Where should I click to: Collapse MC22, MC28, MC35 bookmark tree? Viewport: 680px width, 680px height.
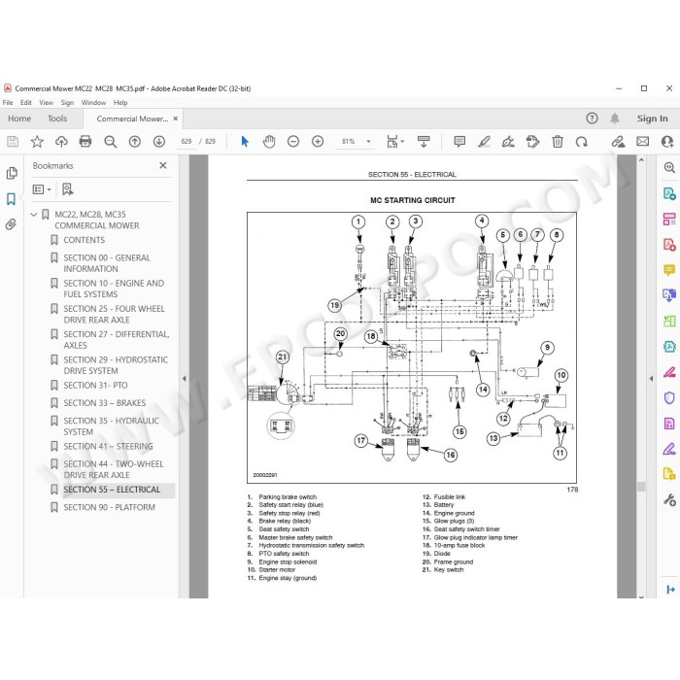34,215
